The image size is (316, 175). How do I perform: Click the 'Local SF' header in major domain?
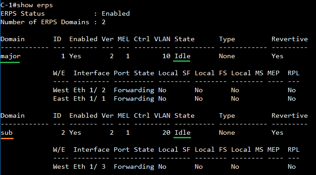(x=174, y=73)
